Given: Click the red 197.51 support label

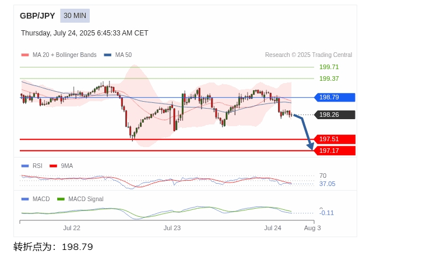Looking at the screenshot, I should tap(334, 139).
